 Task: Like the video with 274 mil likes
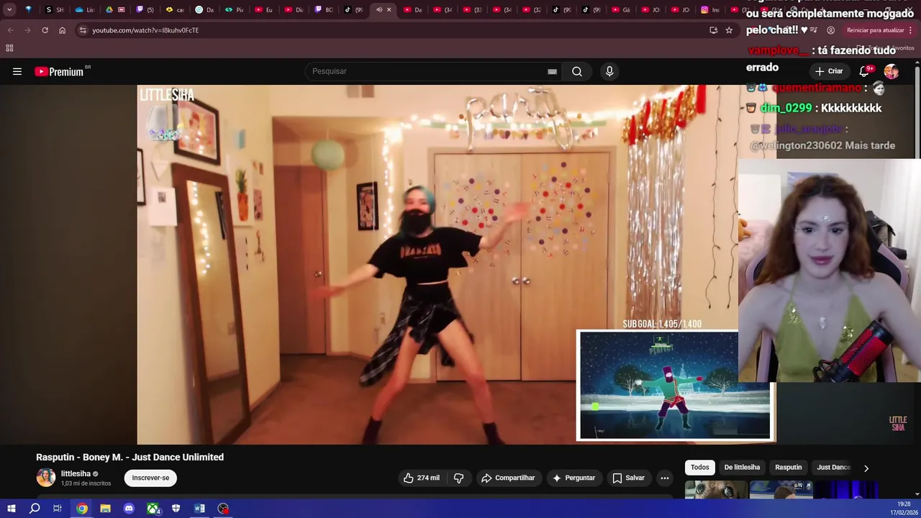(422, 478)
